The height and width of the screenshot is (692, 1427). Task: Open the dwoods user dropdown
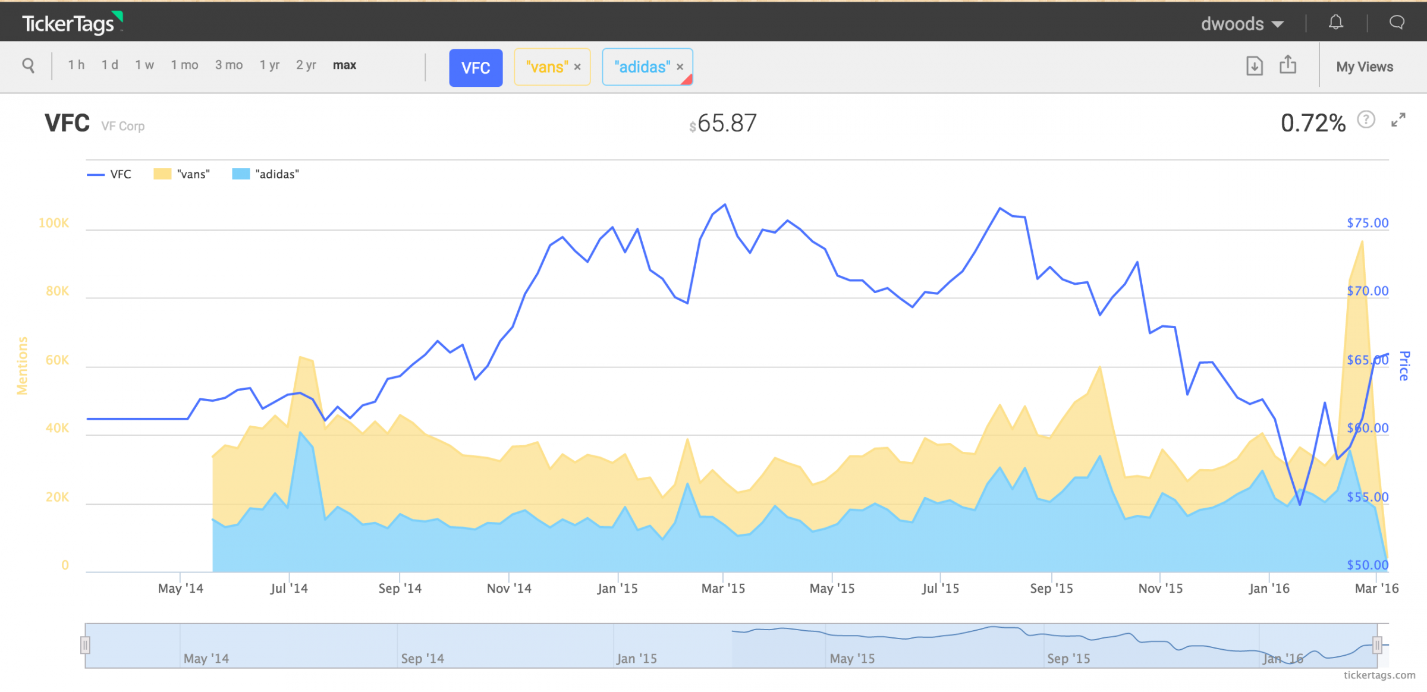click(x=1242, y=24)
